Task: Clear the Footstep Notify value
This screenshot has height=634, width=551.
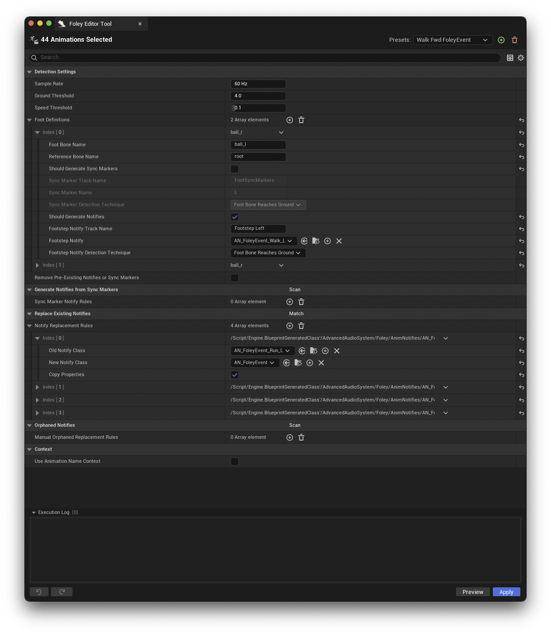Action: coord(339,241)
